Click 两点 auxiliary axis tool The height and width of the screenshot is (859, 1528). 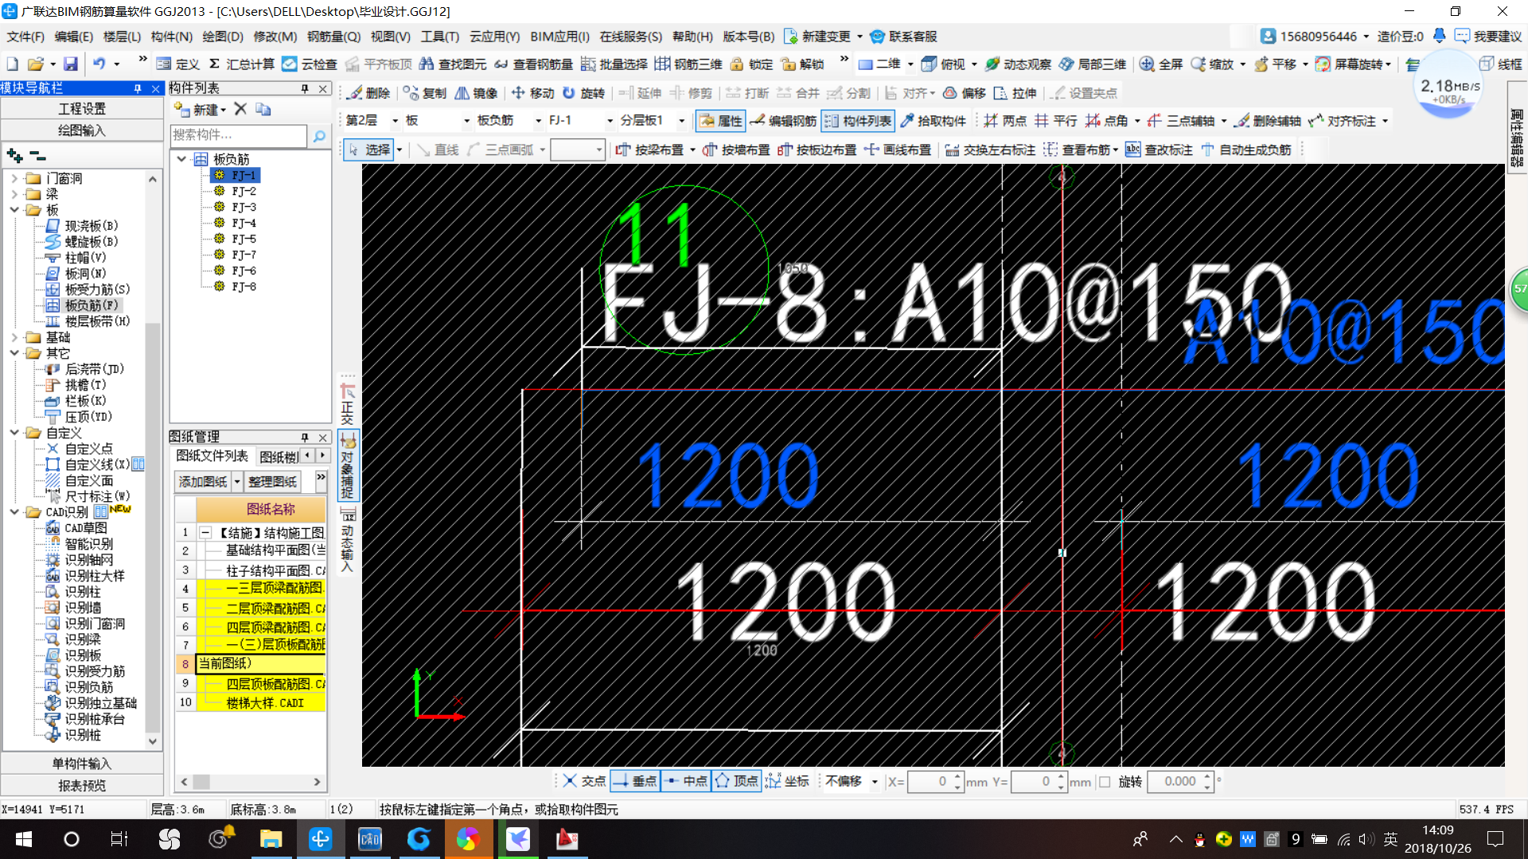(x=1005, y=121)
